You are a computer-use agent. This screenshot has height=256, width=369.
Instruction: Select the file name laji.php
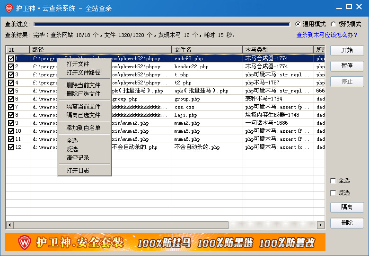(x=185, y=115)
